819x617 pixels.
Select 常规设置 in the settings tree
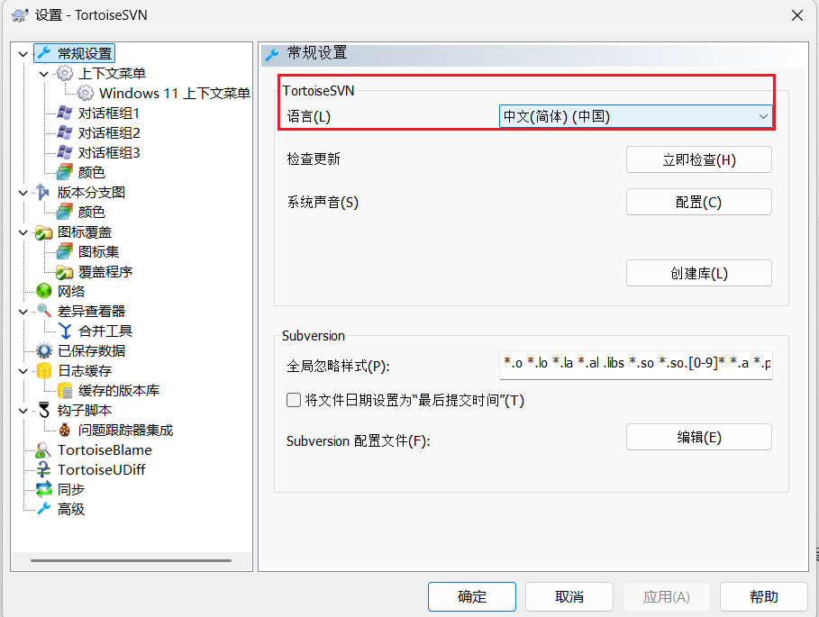(85, 53)
